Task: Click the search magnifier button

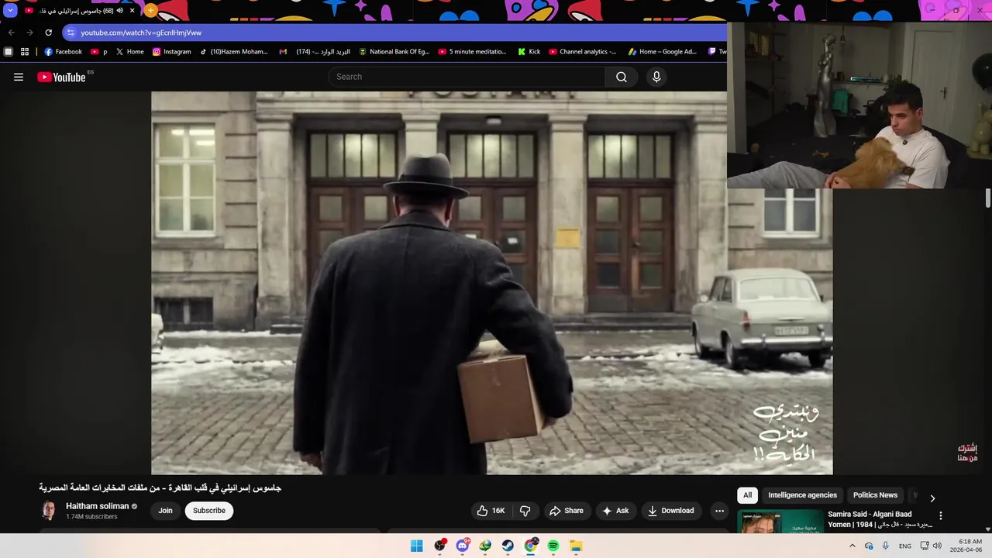Action: click(622, 77)
